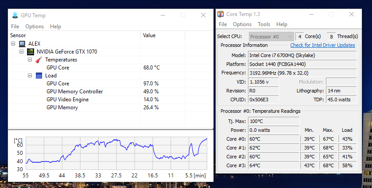The image size is (372, 188).
Task: Open Options menu in GPU Temp
Action: [35, 27]
